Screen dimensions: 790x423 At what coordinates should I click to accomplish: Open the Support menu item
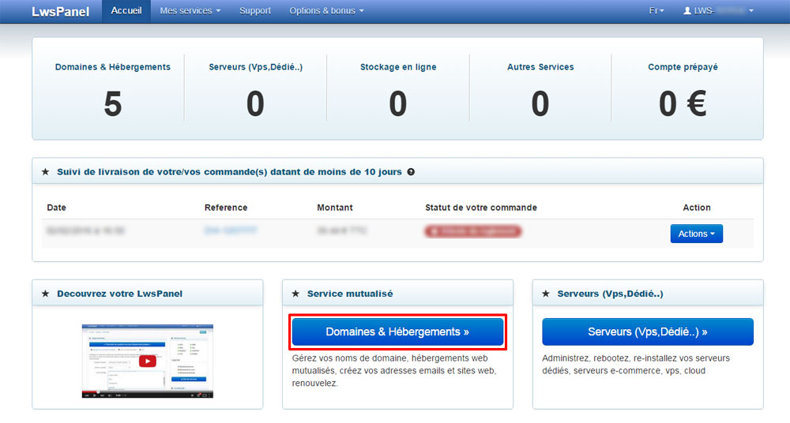[x=255, y=11]
